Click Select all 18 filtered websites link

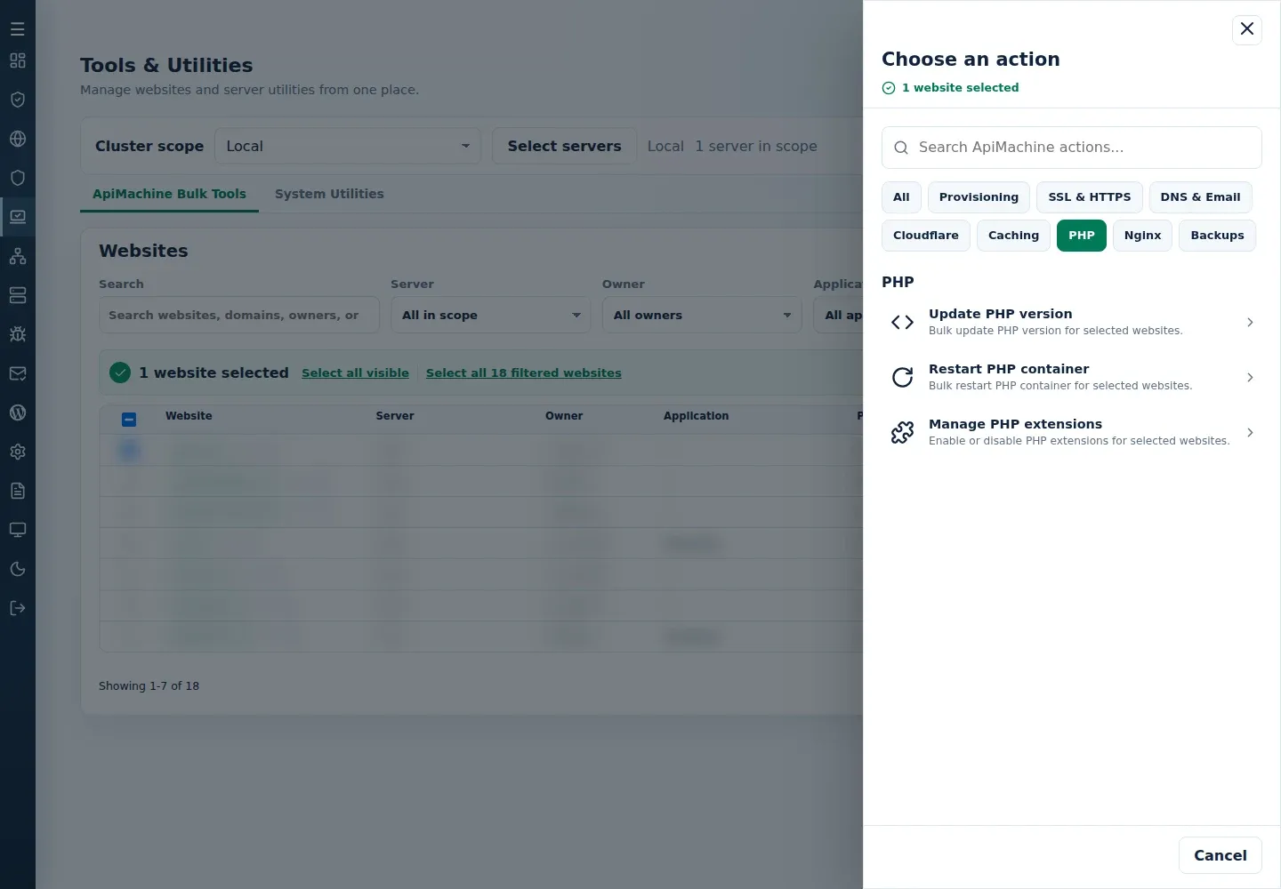[524, 373]
